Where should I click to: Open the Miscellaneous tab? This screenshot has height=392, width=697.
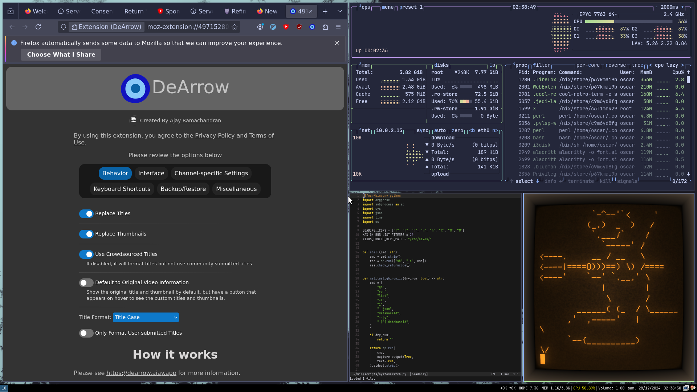click(x=236, y=189)
